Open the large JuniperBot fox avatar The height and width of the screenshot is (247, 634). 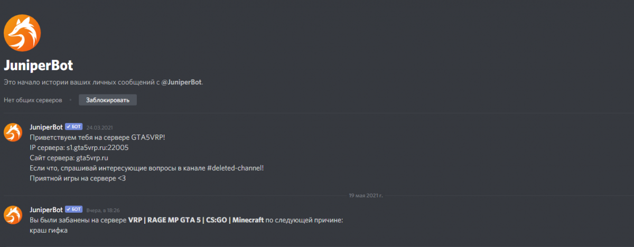click(x=22, y=33)
